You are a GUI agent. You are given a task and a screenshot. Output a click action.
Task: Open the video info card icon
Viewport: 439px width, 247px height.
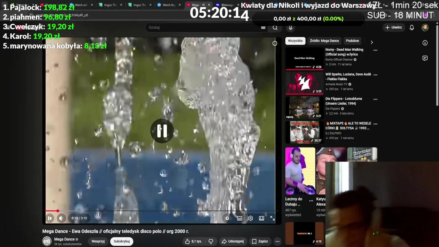(275, 43)
